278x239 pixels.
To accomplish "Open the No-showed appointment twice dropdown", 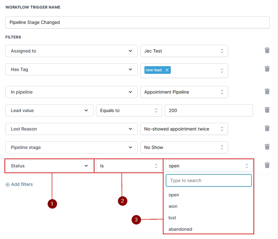I will click(184, 129).
